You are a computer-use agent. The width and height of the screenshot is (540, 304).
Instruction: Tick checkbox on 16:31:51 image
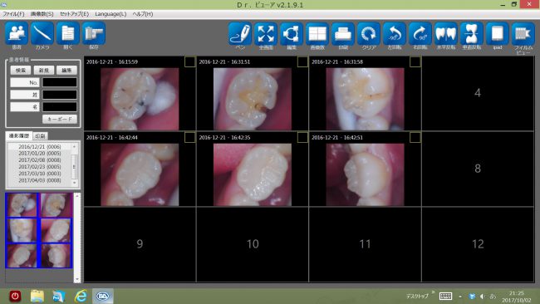[302, 61]
